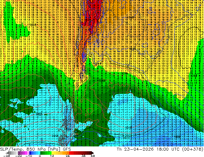The image size is (204, 157).
Task: Click the 0 label on the color scale
Action: pos(40,156)
